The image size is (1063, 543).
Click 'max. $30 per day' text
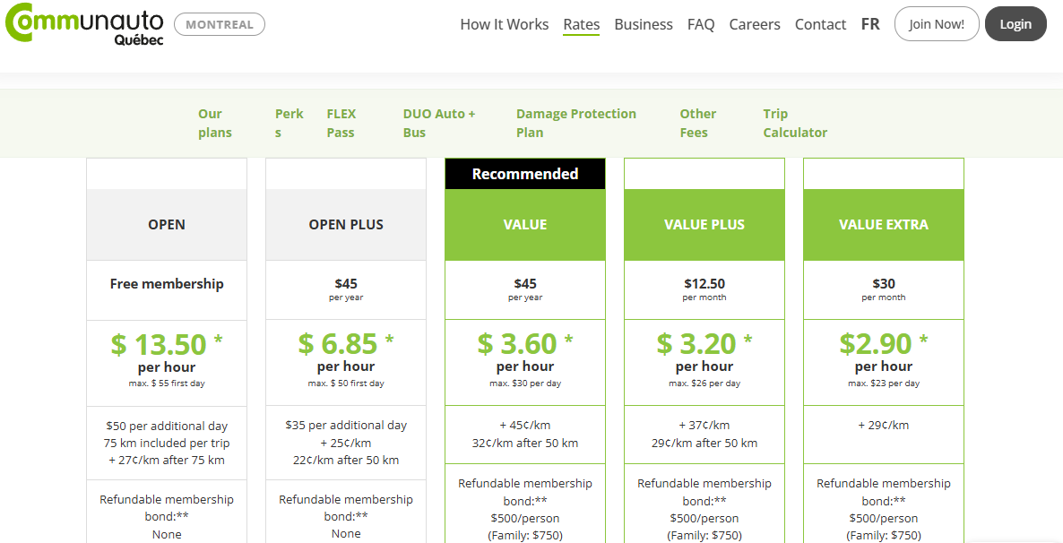coord(525,383)
